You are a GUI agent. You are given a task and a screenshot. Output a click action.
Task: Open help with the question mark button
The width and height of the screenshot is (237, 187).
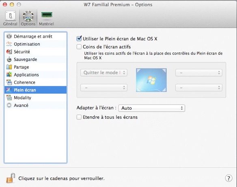click(229, 178)
